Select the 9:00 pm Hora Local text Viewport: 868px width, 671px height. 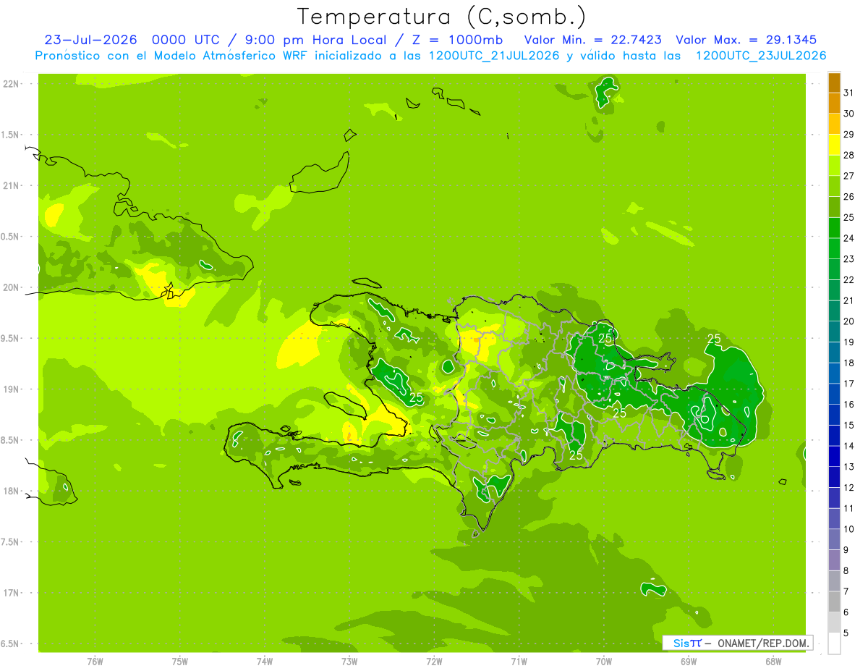(312, 40)
